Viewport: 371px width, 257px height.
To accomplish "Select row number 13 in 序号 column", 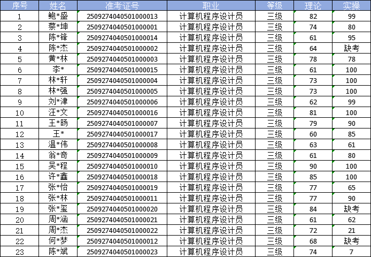I will point(20,145).
